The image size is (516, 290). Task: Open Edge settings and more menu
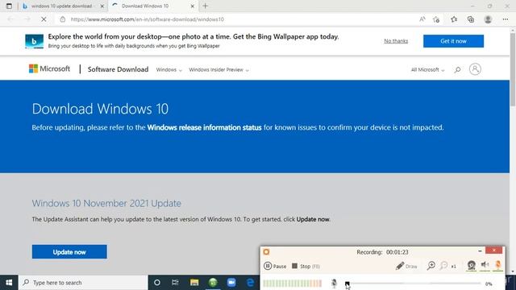[x=506, y=19]
